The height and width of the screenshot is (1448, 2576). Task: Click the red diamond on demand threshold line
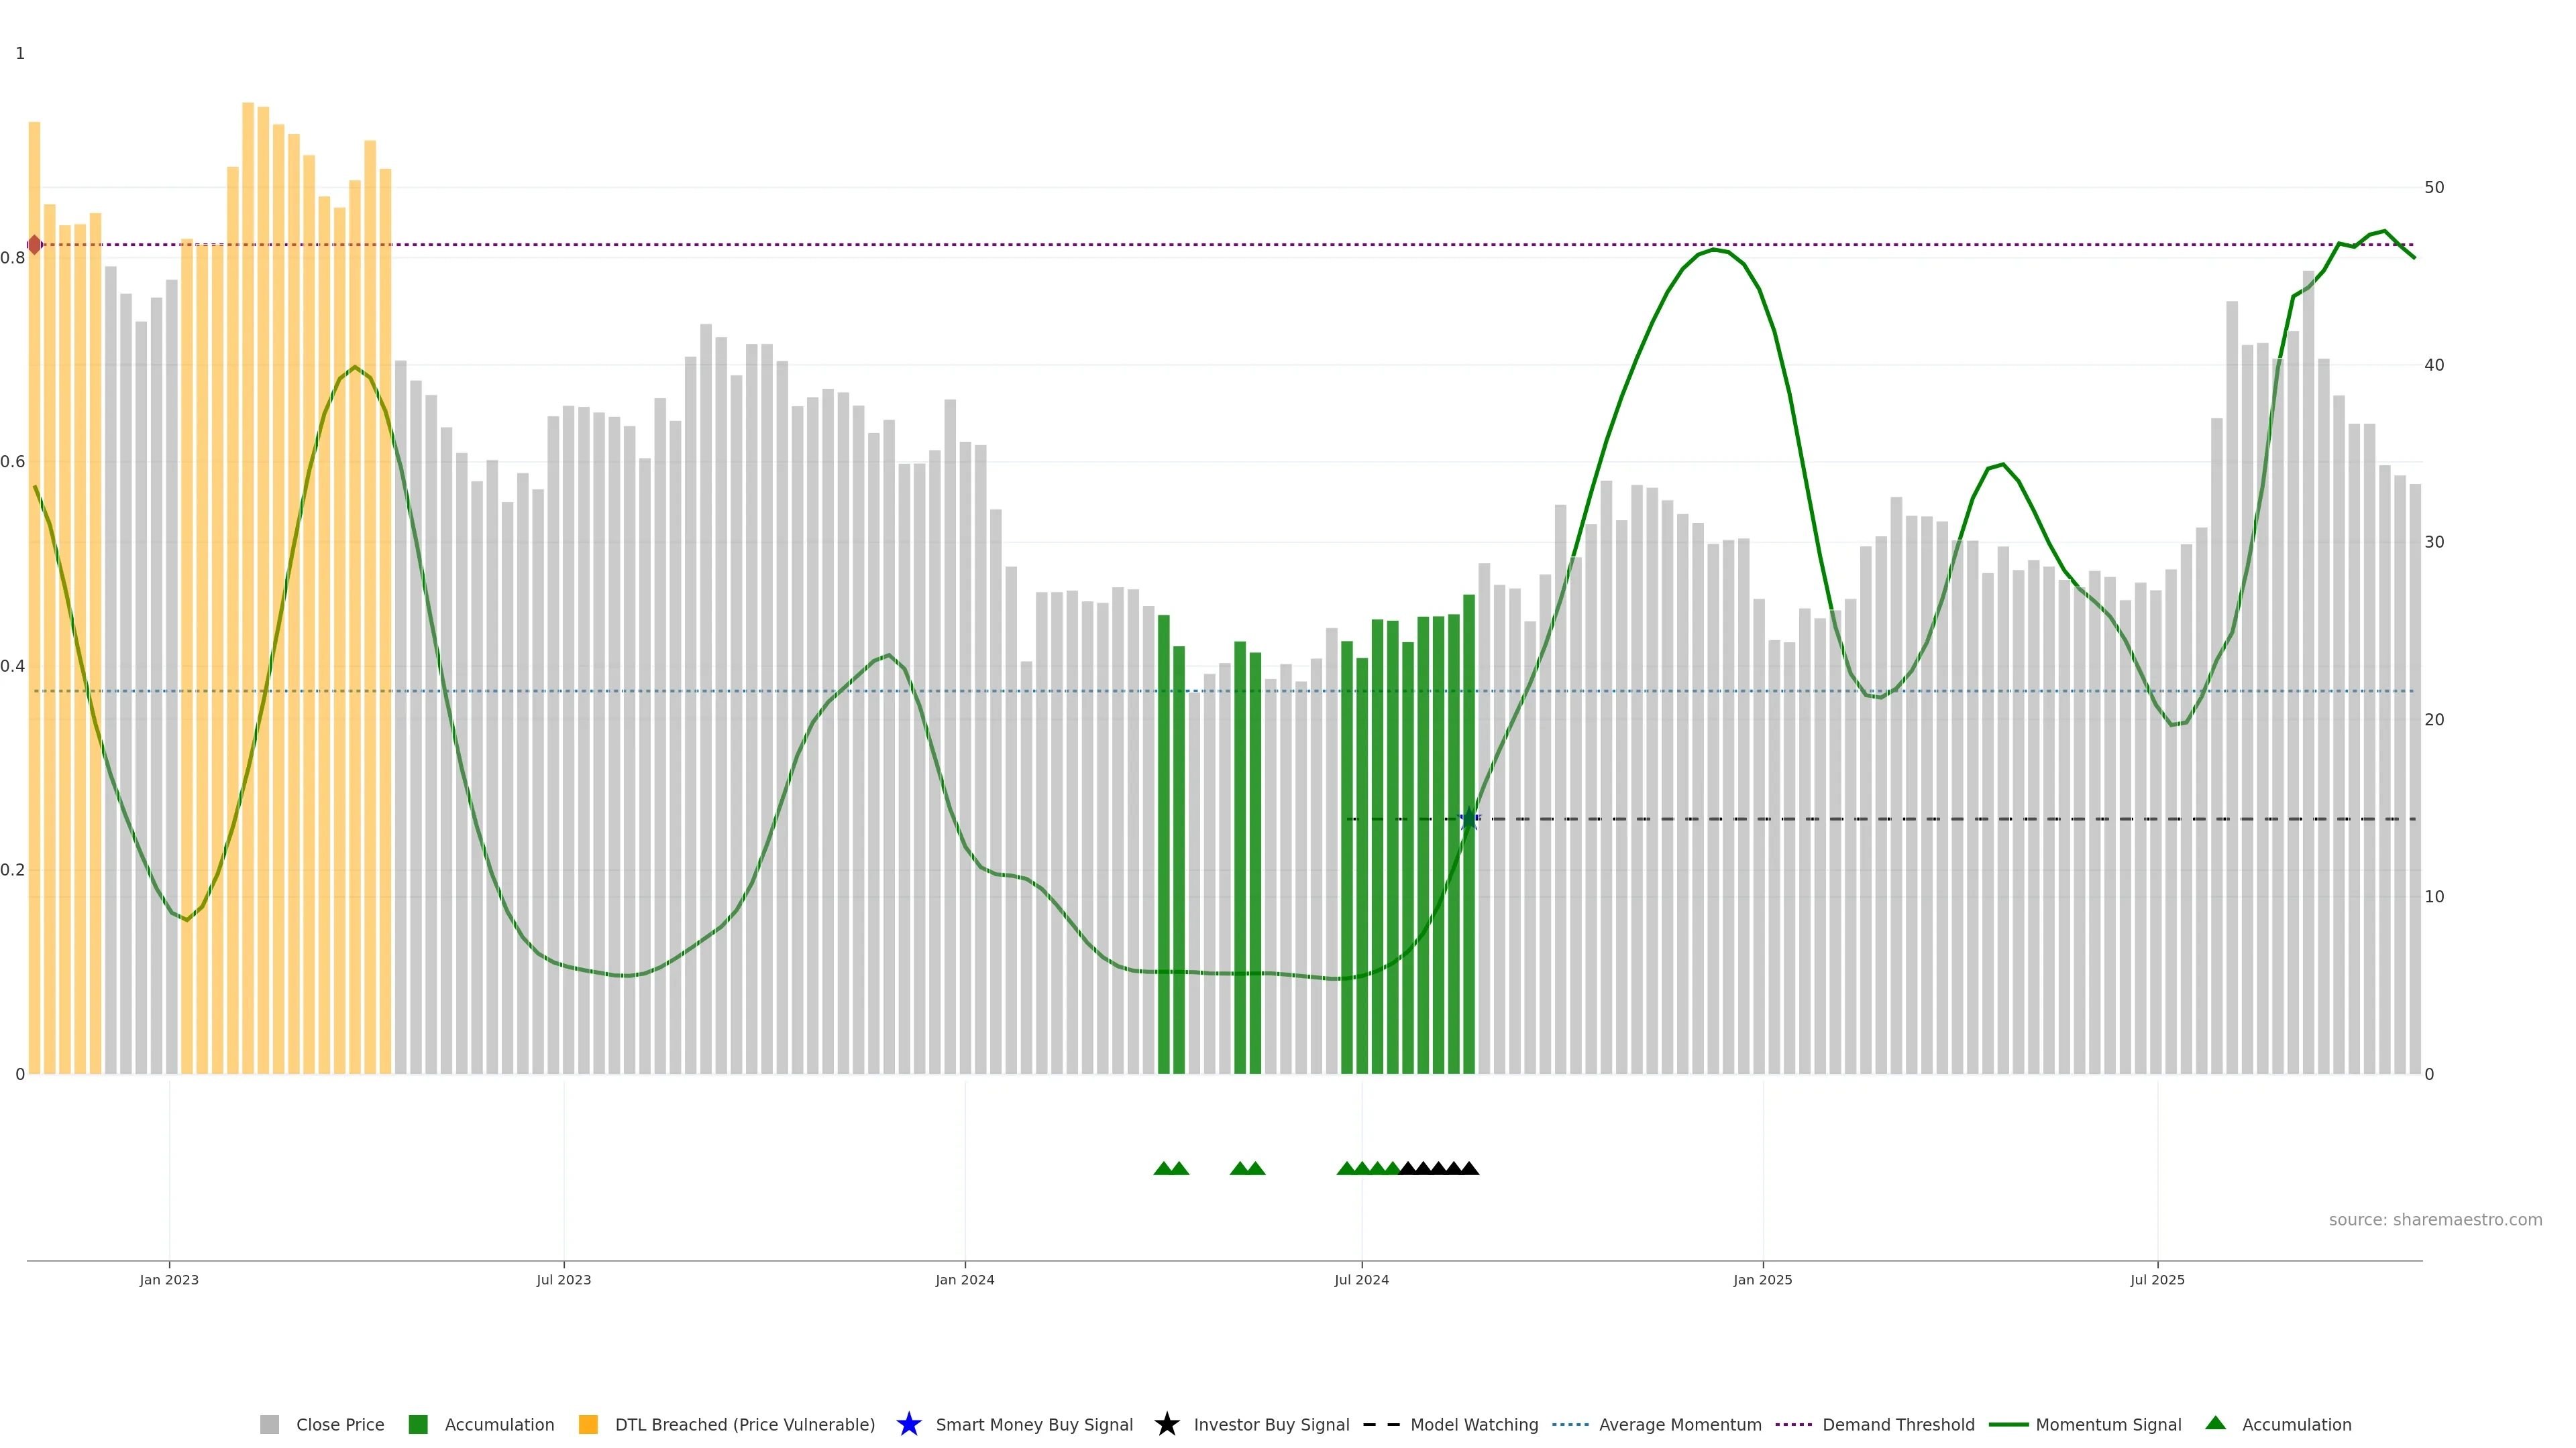tap(34, 245)
